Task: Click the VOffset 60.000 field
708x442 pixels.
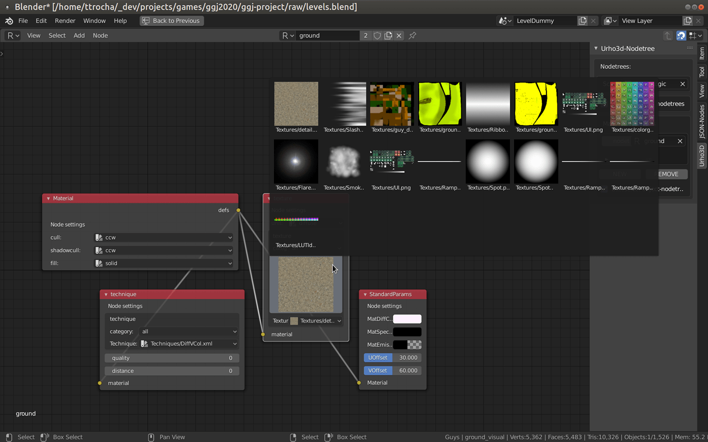Action: pos(392,370)
